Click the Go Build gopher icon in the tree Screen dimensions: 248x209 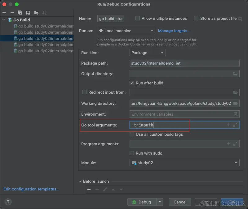click(x=10, y=20)
